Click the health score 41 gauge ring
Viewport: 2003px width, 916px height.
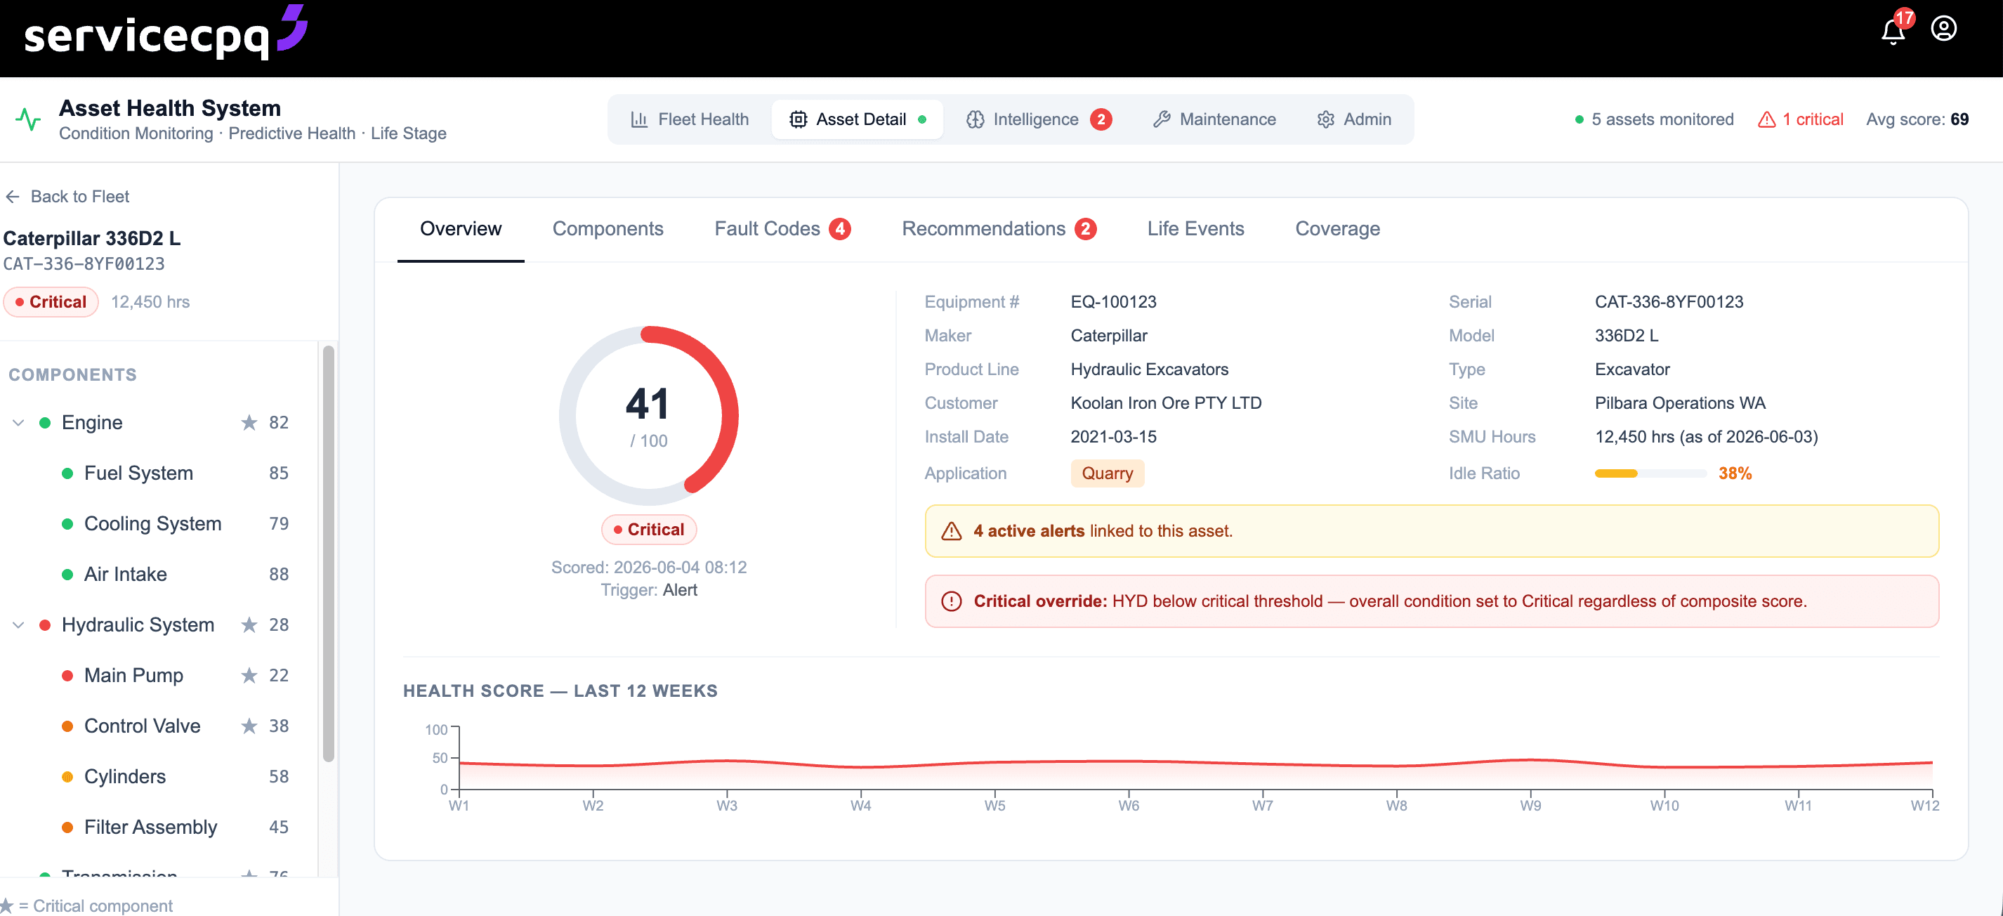point(648,415)
